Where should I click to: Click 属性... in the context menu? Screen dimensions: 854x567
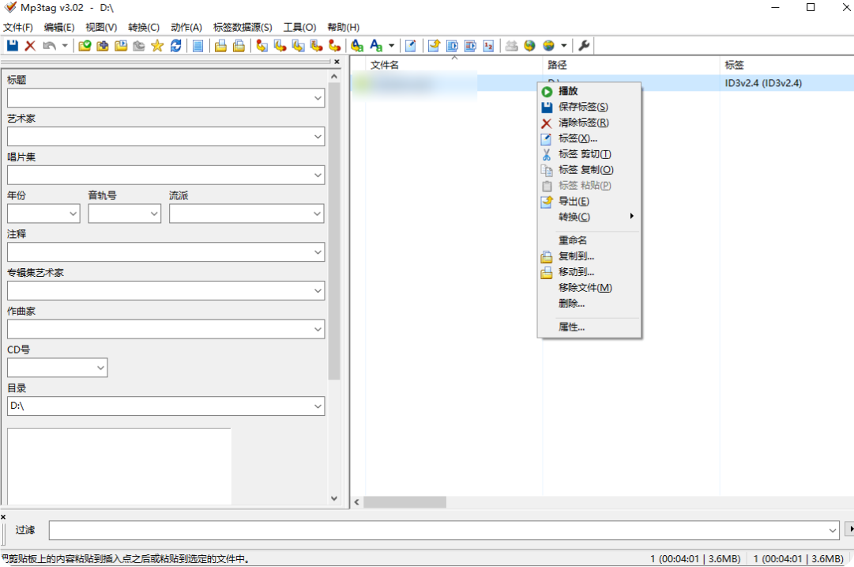570,327
